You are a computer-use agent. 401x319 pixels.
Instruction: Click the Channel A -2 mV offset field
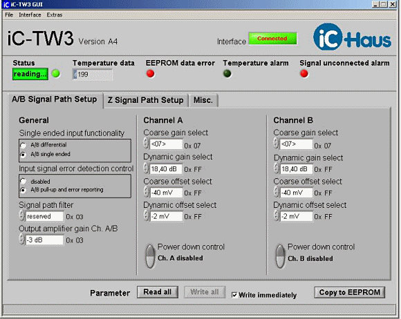point(166,216)
